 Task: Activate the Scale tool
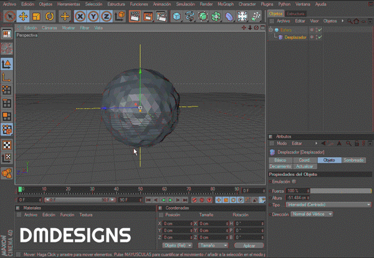[x=36, y=16]
